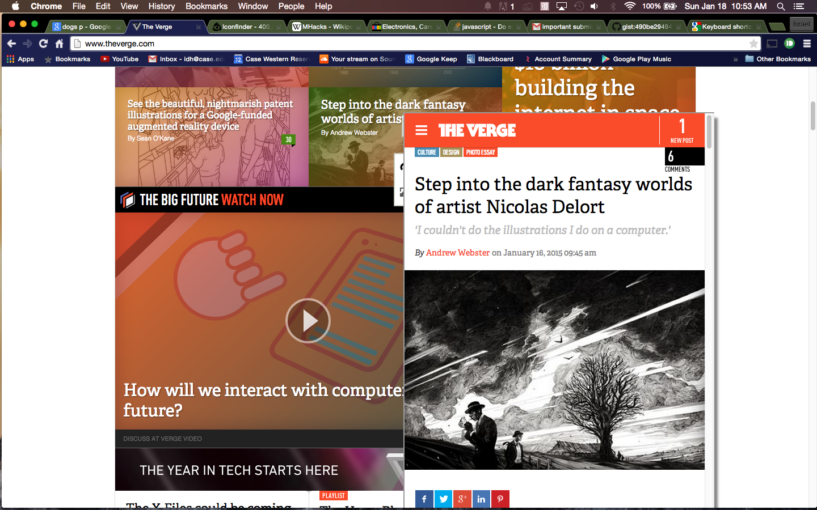Open the Account Summary bookmark
The image size is (817, 510).
tap(558, 59)
